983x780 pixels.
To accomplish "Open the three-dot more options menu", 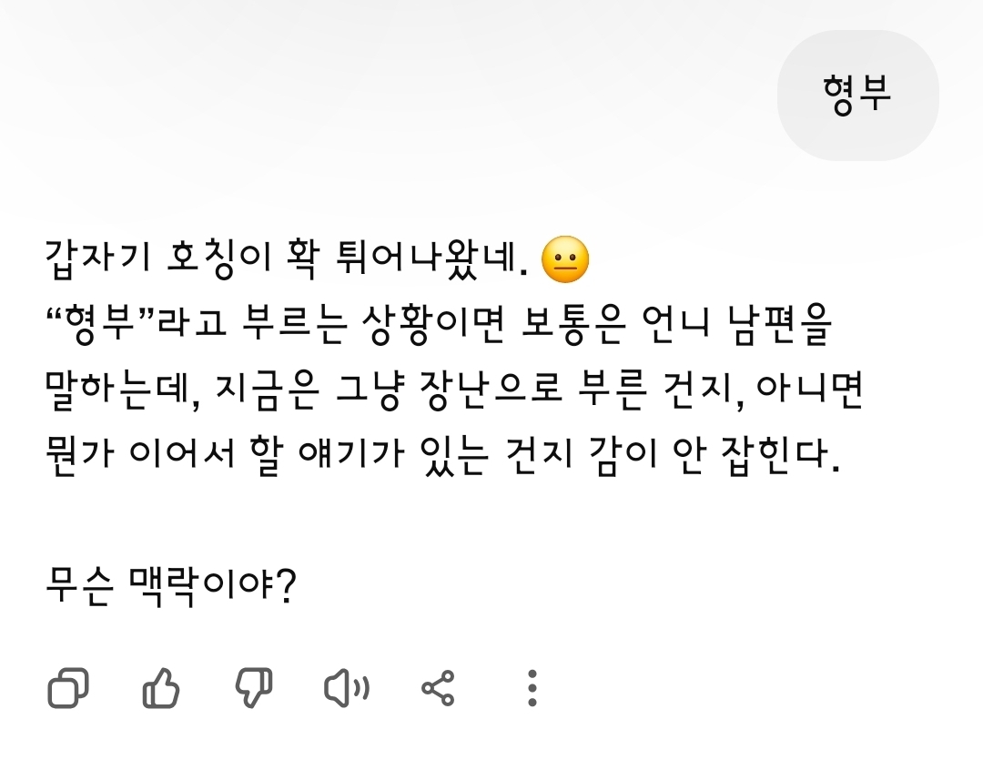I will coord(532,688).
